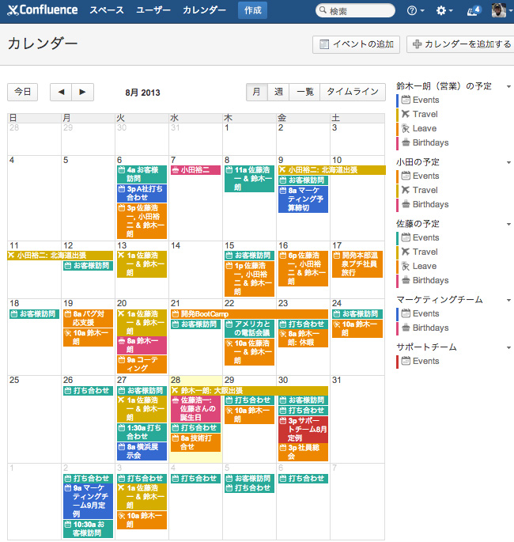Open the スペース dropdown menu
Viewport: 514px width, 542px height.
point(107,10)
